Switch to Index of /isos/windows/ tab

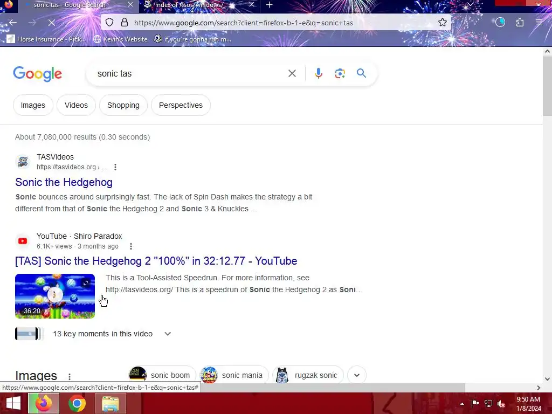189,5
